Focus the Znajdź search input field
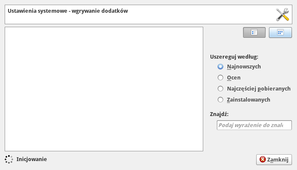Screen dimensions: 297x170 click(254, 125)
